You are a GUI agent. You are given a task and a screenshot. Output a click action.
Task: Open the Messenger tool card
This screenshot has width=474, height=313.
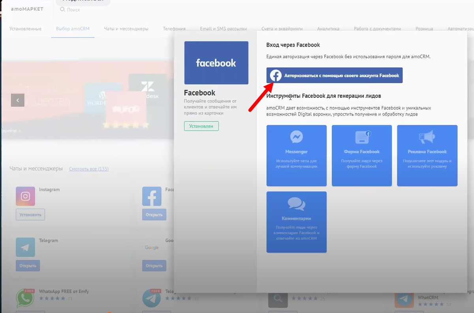(x=297, y=156)
